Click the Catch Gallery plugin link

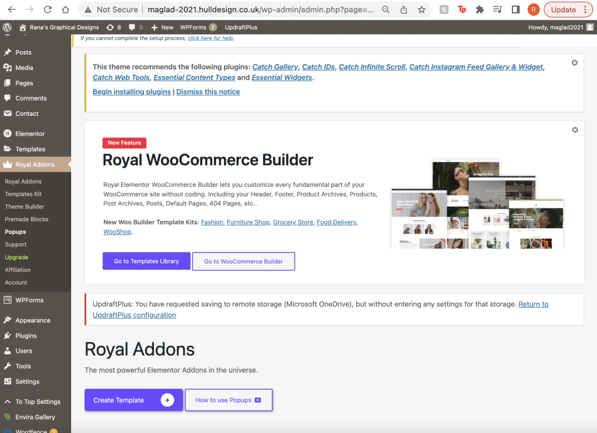click(x=275, y=67)
